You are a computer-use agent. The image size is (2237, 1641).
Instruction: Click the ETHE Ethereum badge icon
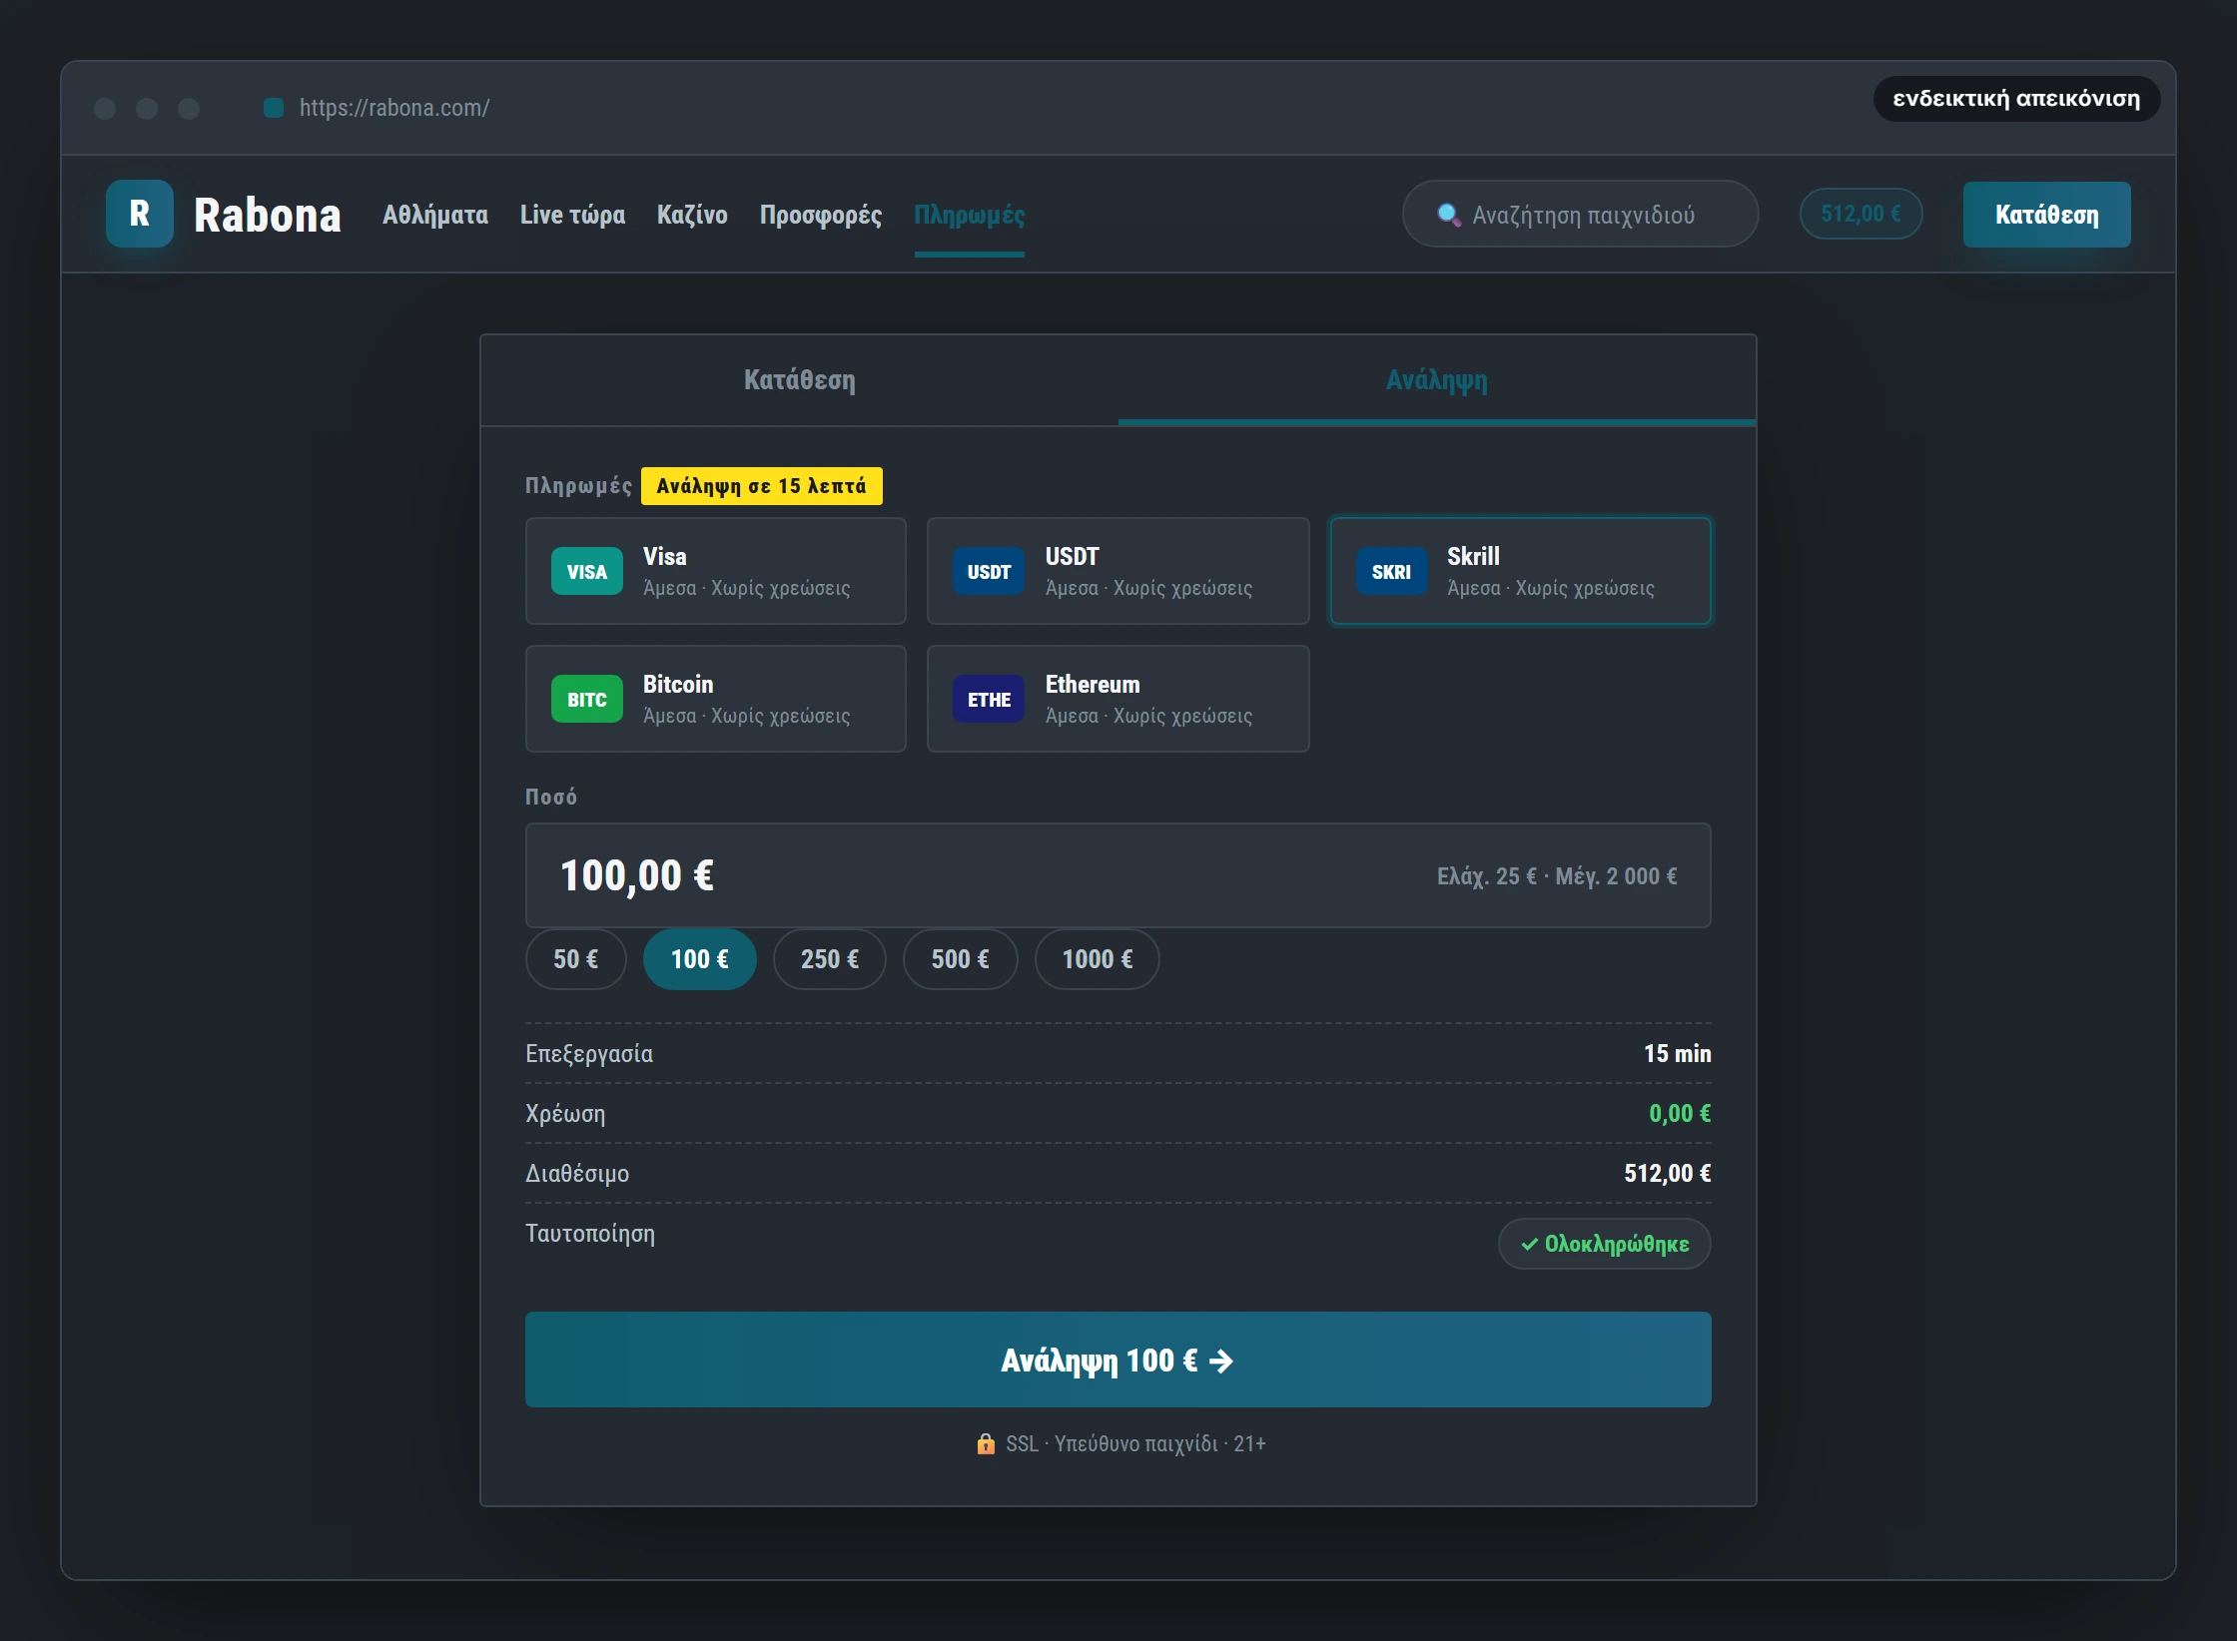(989, 700)
